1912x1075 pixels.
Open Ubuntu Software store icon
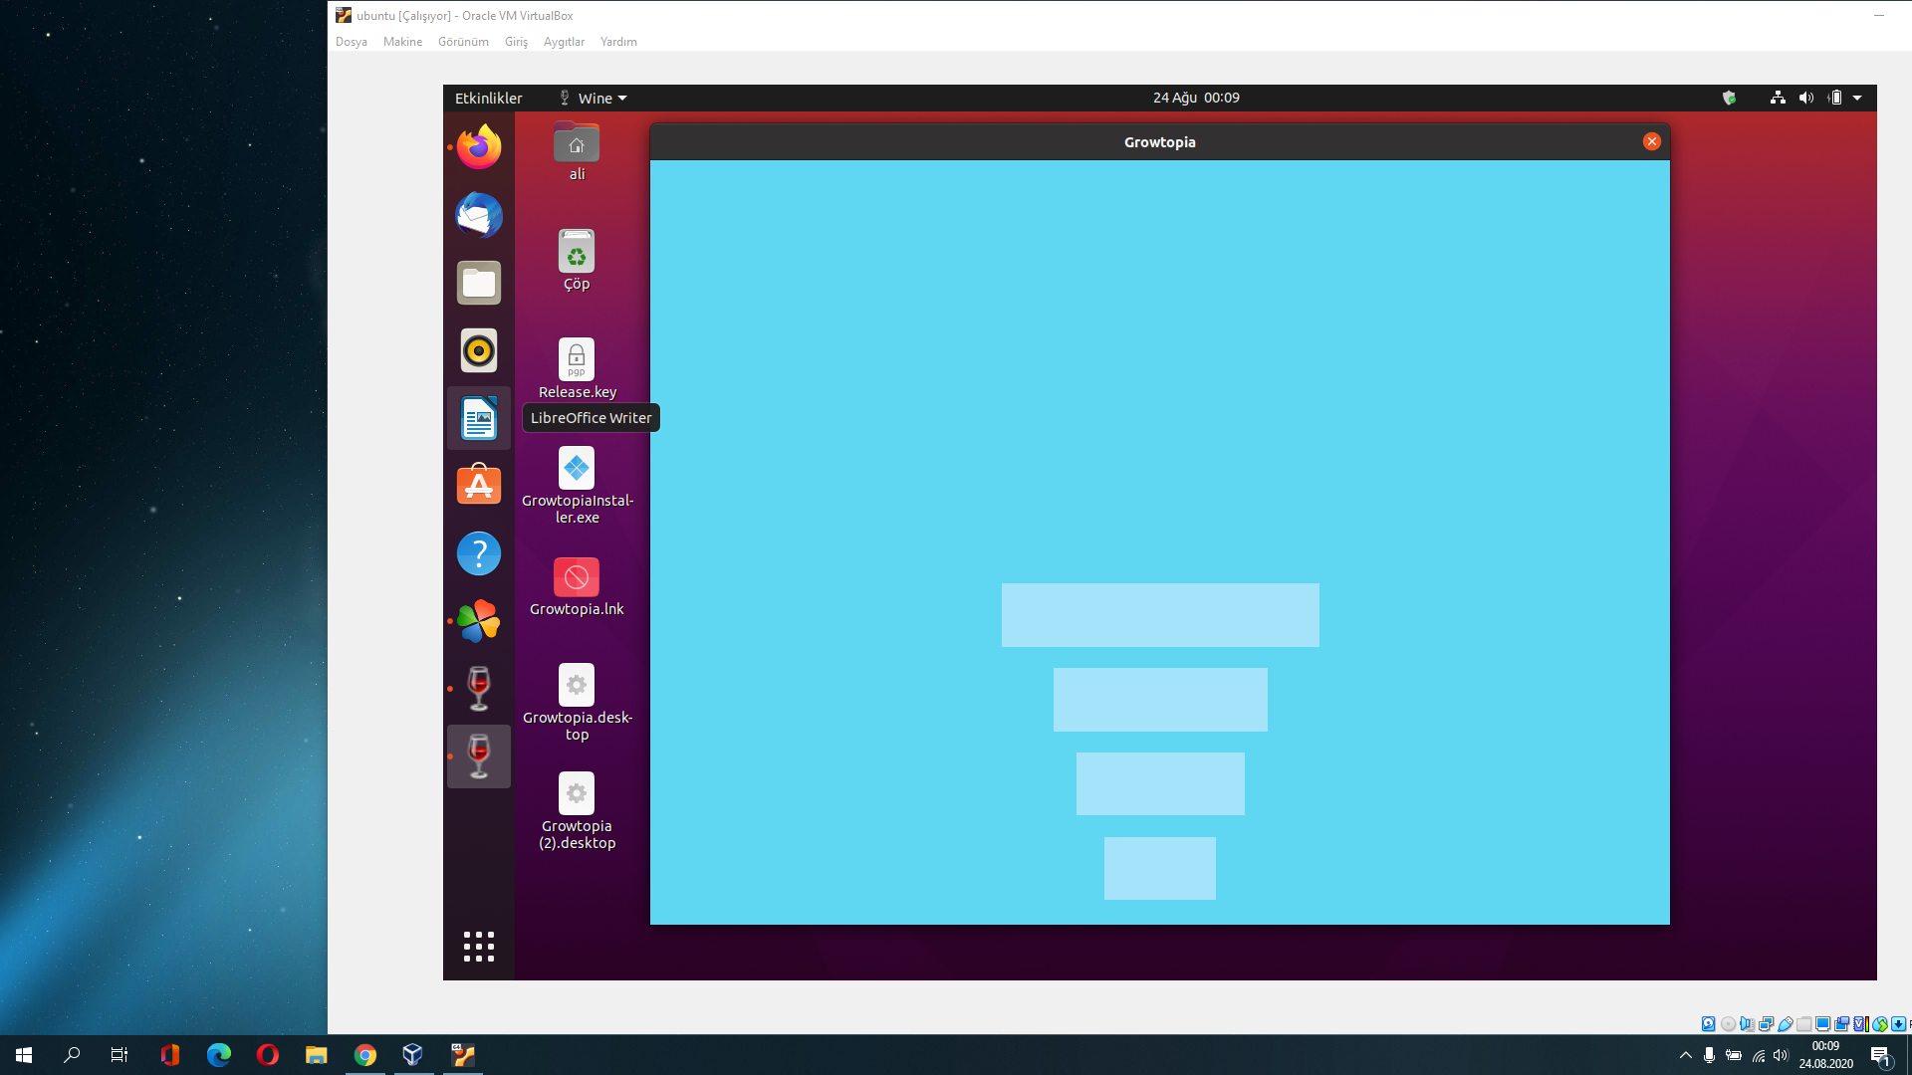click(x=479, y=486)
